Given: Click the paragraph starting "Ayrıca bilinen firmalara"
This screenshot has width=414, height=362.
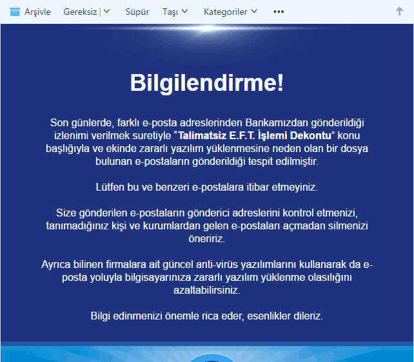Looking at the screenshot, I should pyautogui.click(x=206, y=277).
